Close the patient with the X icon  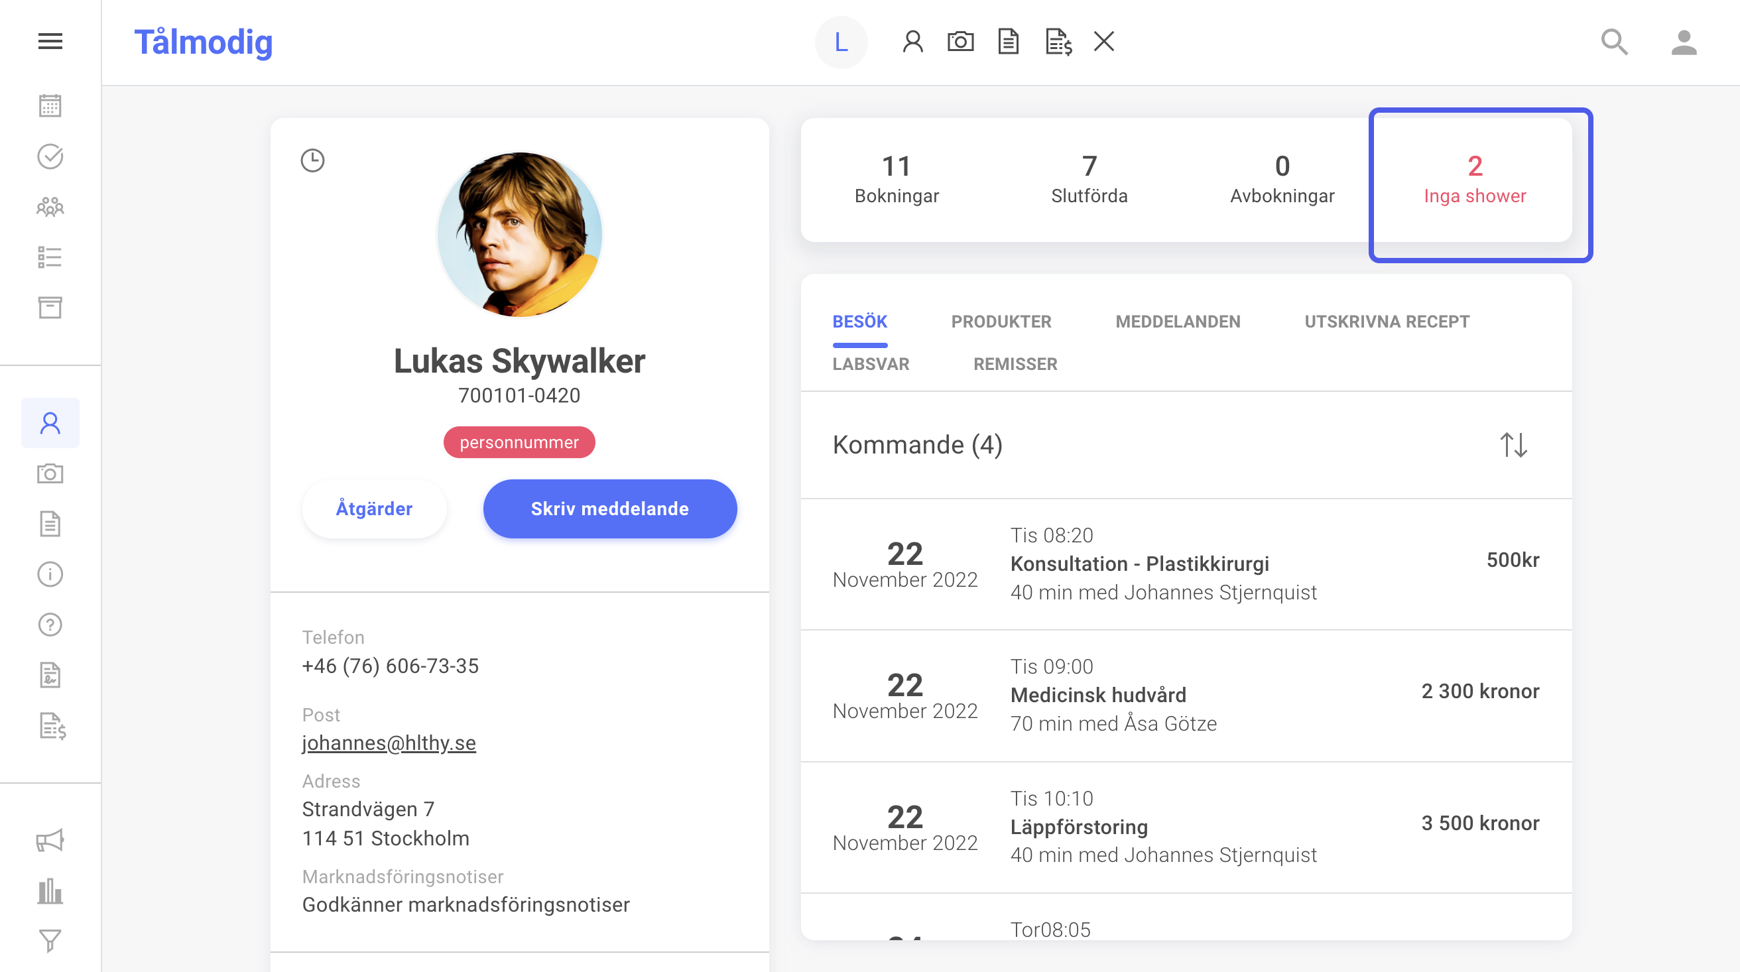point(1103,42)
